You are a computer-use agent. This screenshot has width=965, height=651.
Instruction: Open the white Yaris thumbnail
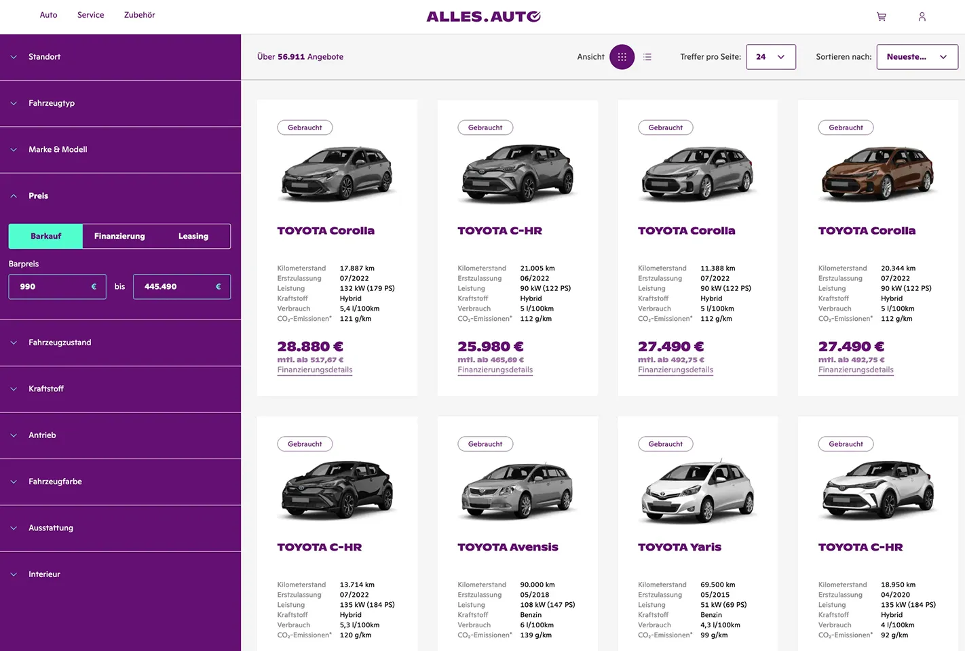[698, 490]
